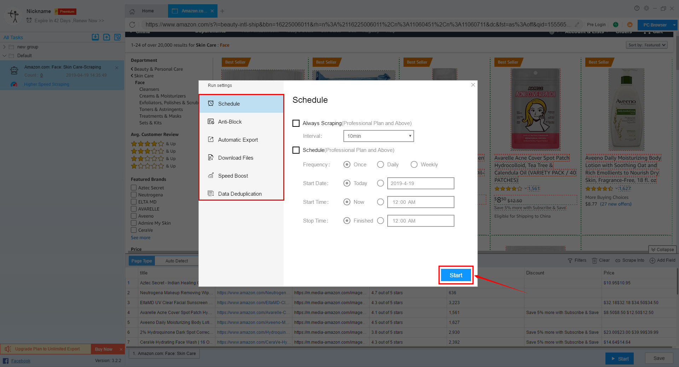Click the Collapse panel button

662,249
